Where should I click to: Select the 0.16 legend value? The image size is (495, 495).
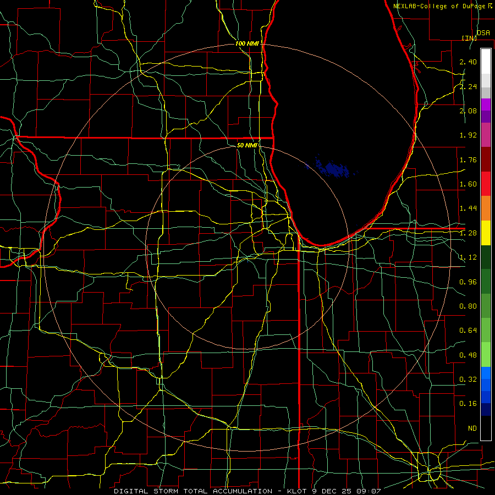468,404
